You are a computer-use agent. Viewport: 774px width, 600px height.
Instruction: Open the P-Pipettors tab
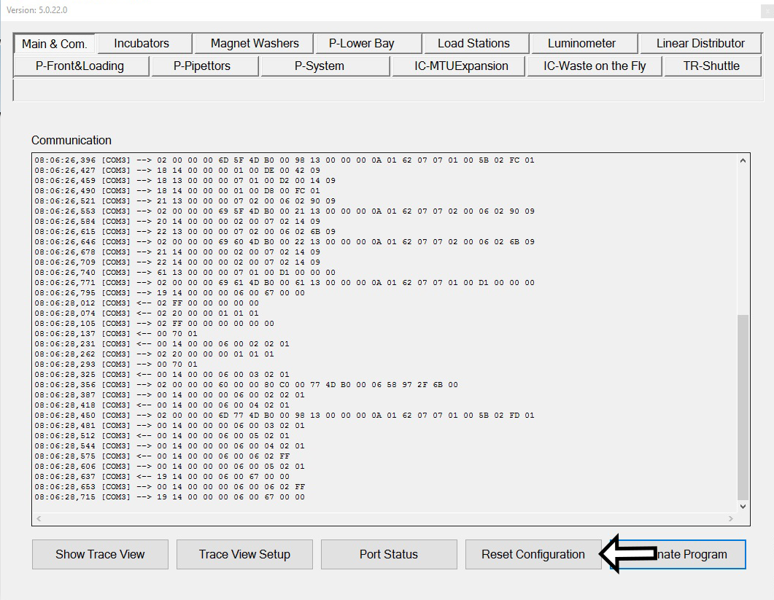[202, 66]
